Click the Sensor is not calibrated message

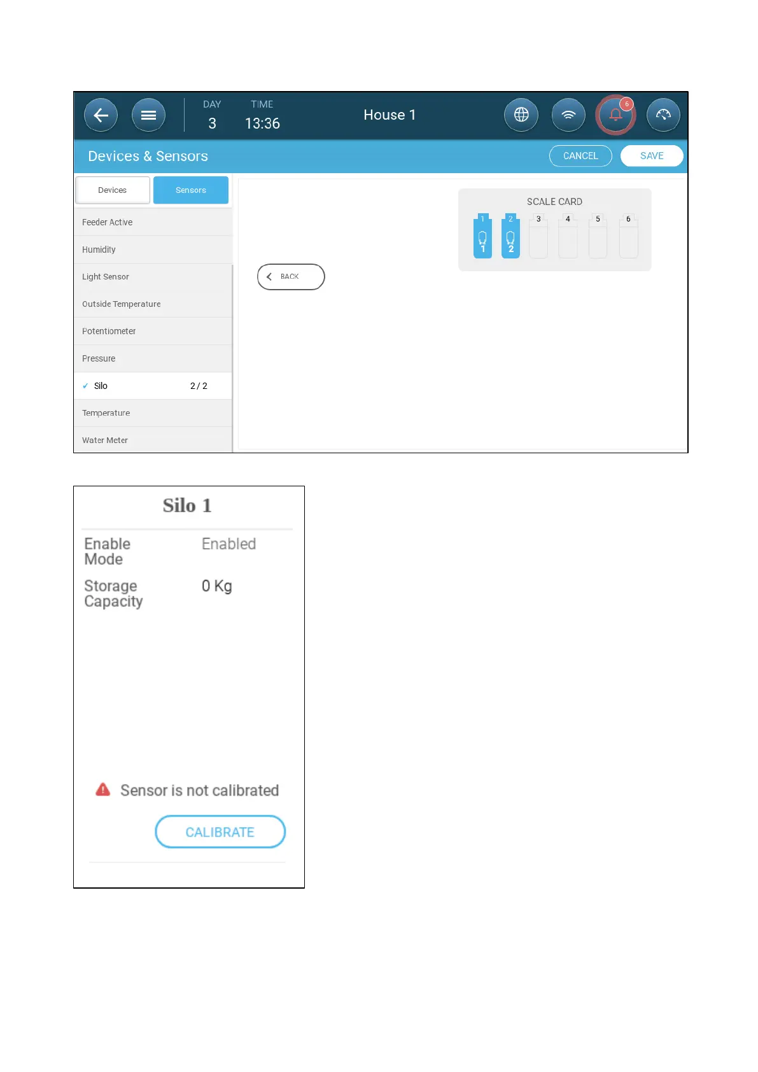tap(200, 791)
